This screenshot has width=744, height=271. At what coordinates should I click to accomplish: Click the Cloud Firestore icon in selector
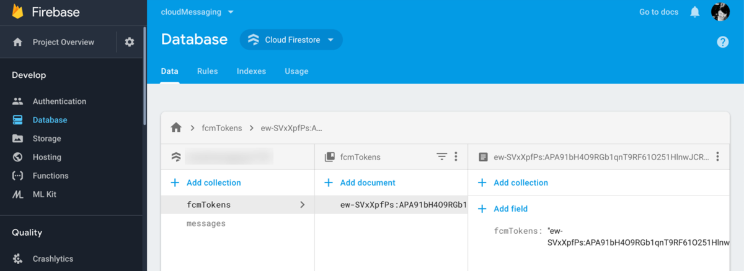[254, 40]
